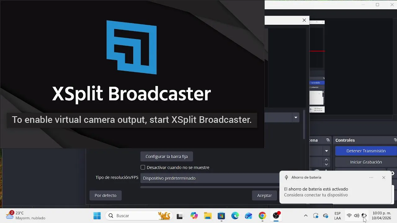Open Microsoft Edge from the taskbar
The height and width of the screenshot is (223, 397).
point(235,216)
